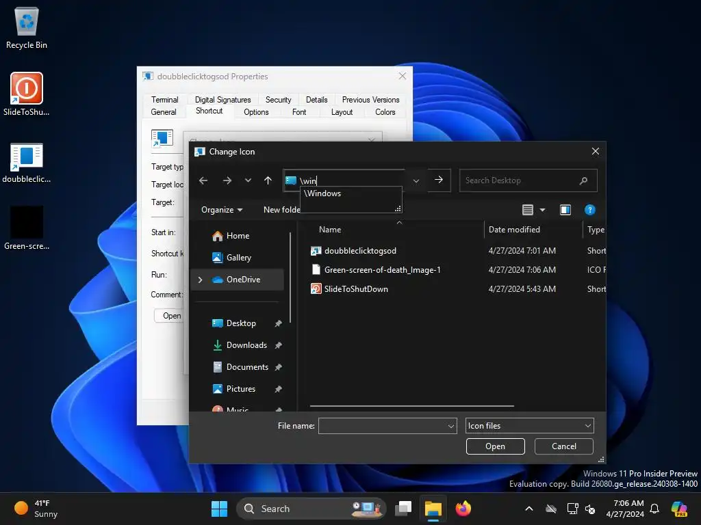Select SlideToShutDown desktop shortcut
The width and height of the screenshot is (701, 525).
click(27, 94)
